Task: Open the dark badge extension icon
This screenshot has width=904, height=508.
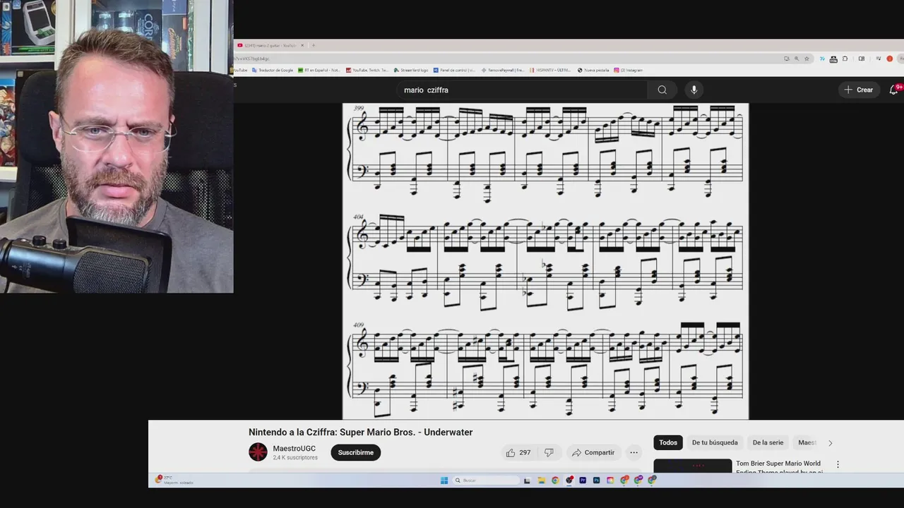Action: coord(833,59)
